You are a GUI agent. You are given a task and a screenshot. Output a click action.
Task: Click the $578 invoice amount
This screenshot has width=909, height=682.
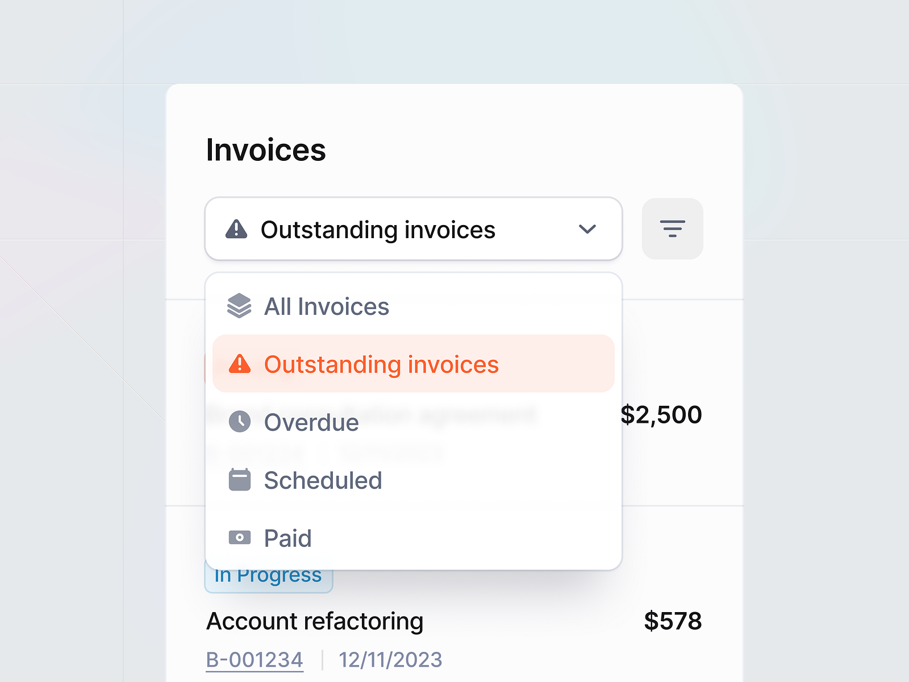673,620
